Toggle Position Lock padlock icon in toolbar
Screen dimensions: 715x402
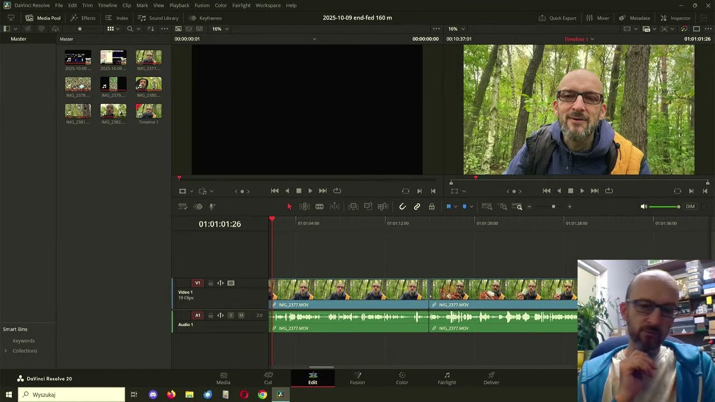coord(432,207)
